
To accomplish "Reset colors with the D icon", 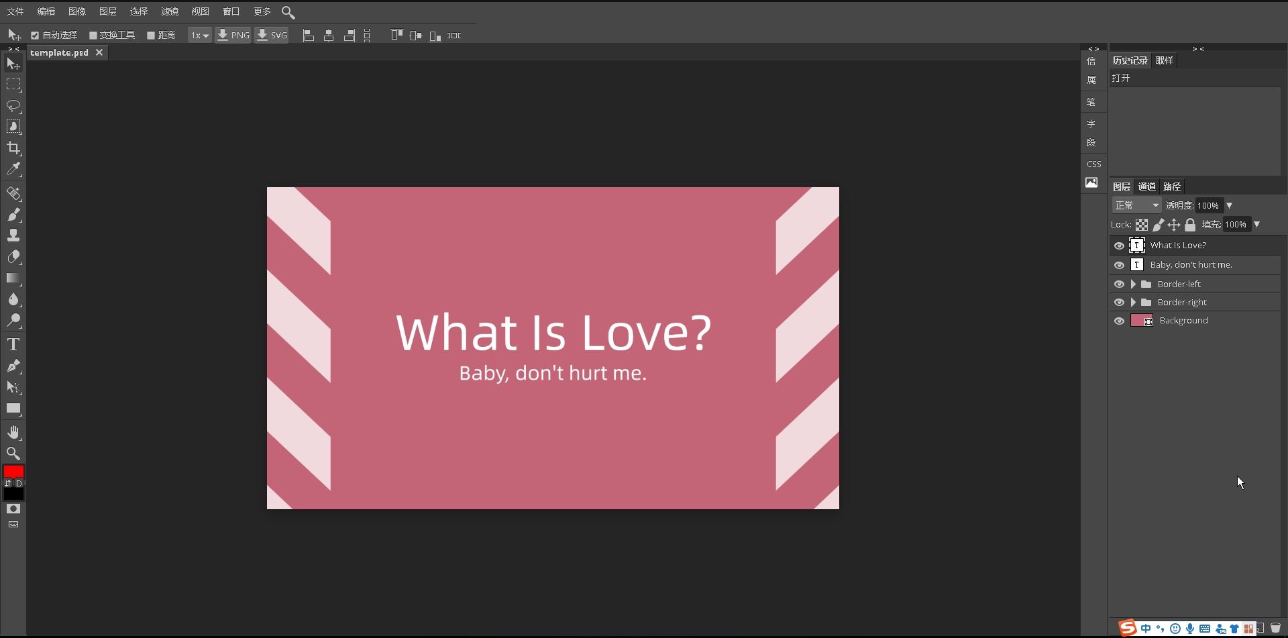I will click(19, 483).
